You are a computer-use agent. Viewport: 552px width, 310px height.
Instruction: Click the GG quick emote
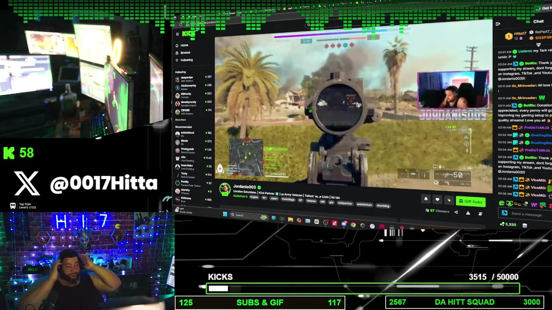coord(517,204)
